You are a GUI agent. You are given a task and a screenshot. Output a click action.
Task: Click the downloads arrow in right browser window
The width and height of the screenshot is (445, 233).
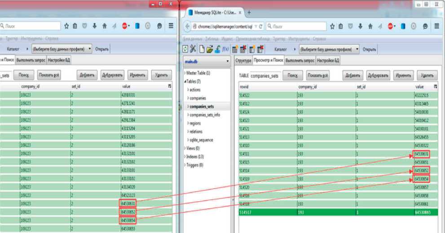point(361,26)
